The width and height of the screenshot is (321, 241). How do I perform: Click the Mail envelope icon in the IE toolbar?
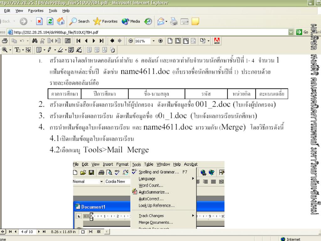161,21
